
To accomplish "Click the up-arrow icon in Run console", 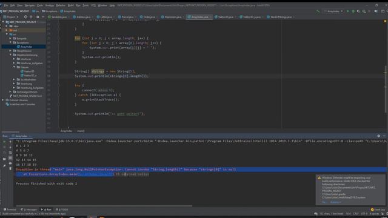I will click(10, 142).
